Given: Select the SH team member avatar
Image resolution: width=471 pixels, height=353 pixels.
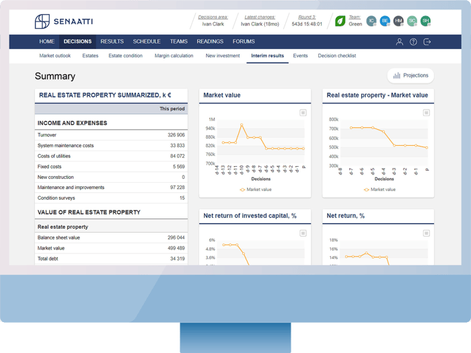Looking at the screenshot, I should [425, 22].
